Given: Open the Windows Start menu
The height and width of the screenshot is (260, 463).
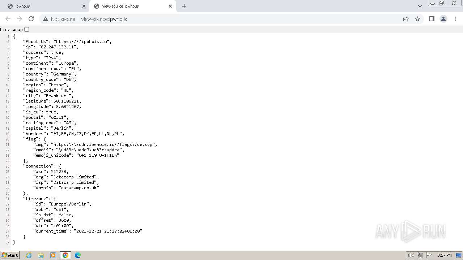Looking at the screenshot, I should (x=10, y=255).
